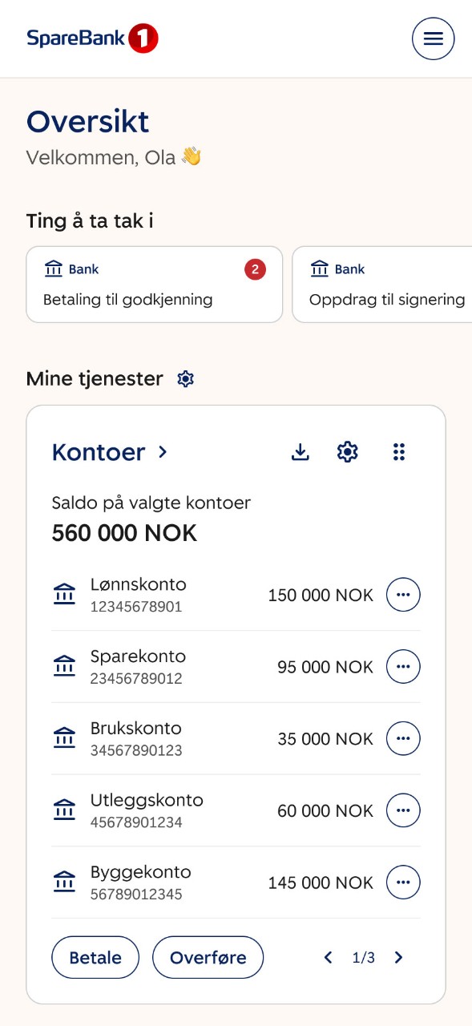Click the Bank icon on the godkjenning card

tap(54, 269)
